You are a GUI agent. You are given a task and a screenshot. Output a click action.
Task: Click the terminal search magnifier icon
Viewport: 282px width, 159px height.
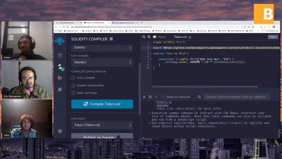pyautogui.click(x=199, y=97)
